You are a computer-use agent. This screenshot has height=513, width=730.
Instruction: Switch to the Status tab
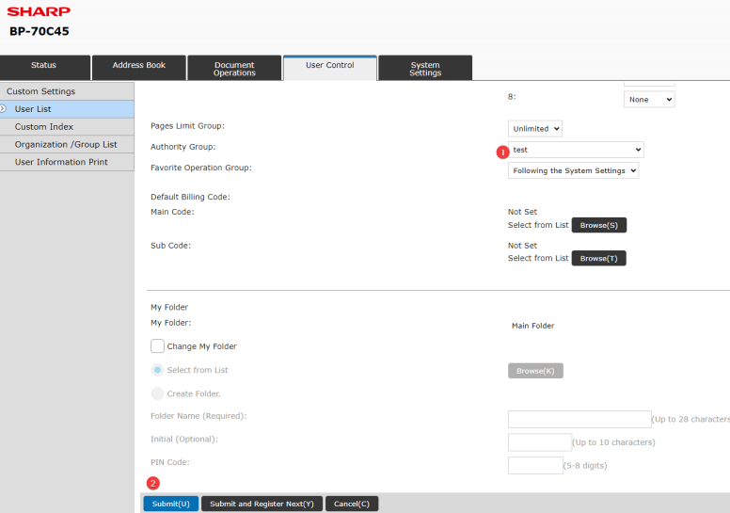click(44, 66)
